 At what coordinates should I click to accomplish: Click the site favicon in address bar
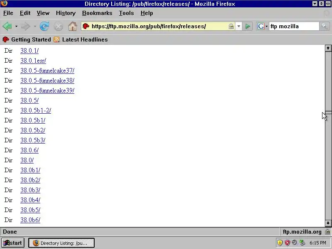(x=86, y=26)
